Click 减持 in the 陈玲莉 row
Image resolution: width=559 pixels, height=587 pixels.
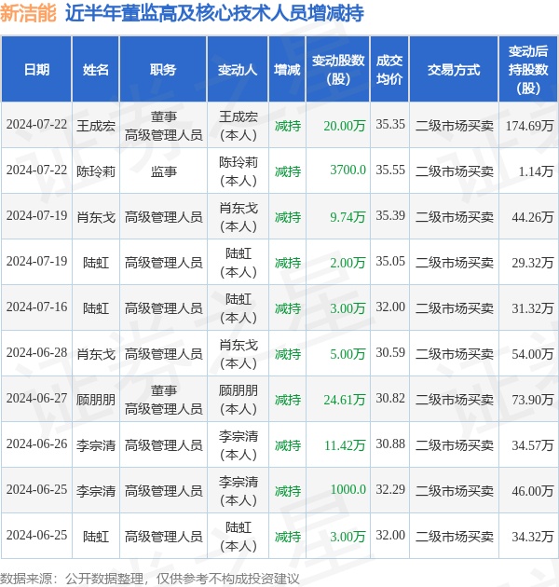(x=288, y=171)
